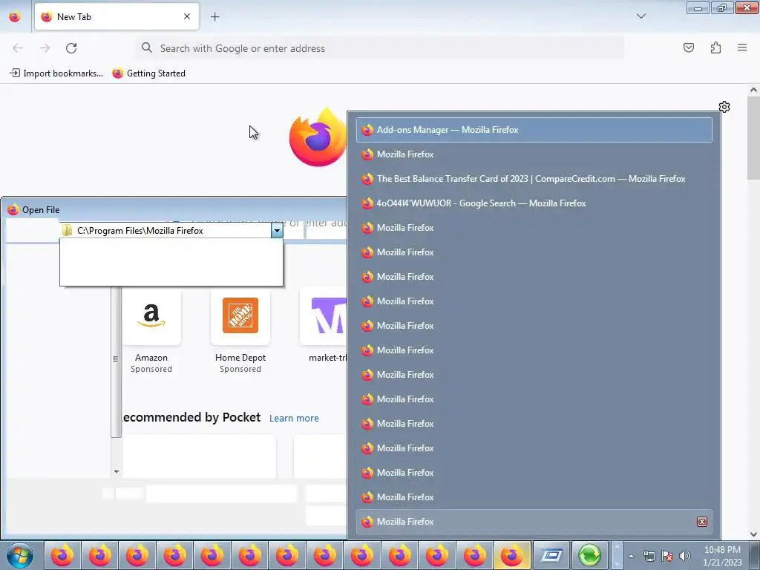Open the Getting Started bookmark

point(148,73)
